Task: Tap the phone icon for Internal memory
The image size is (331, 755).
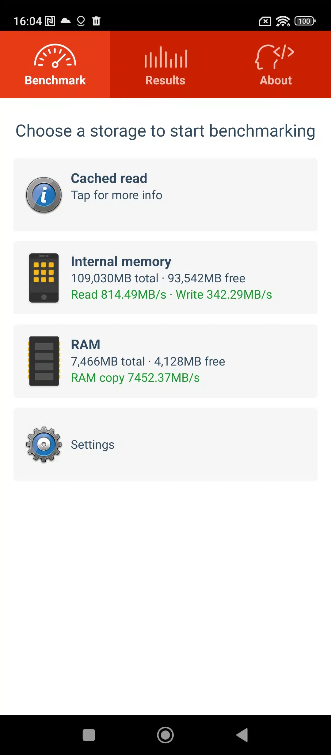Action: (44, 278)
